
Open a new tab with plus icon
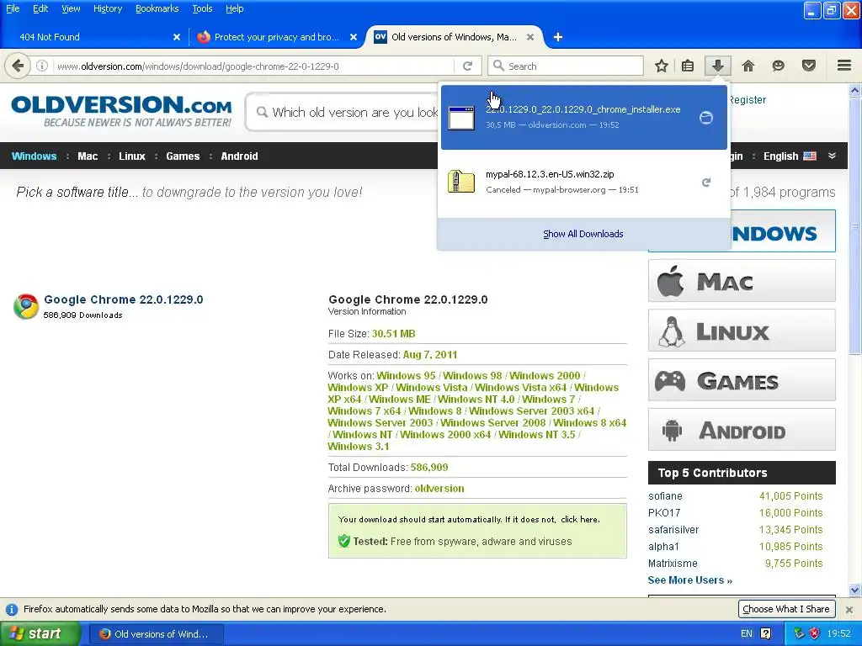pos(557,37)
